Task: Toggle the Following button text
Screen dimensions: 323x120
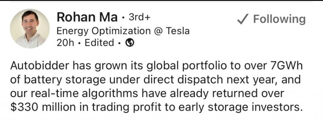Action: tap(279, 19)
